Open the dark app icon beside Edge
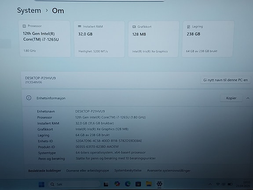This screenshot has width=253, height=190. (138, 184)
